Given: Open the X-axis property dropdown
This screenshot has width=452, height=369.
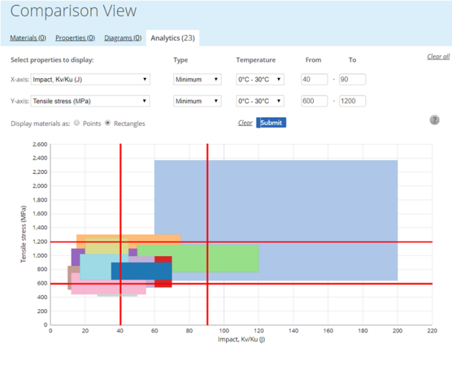Looking at the screenshot, I should tap(90, 79).
